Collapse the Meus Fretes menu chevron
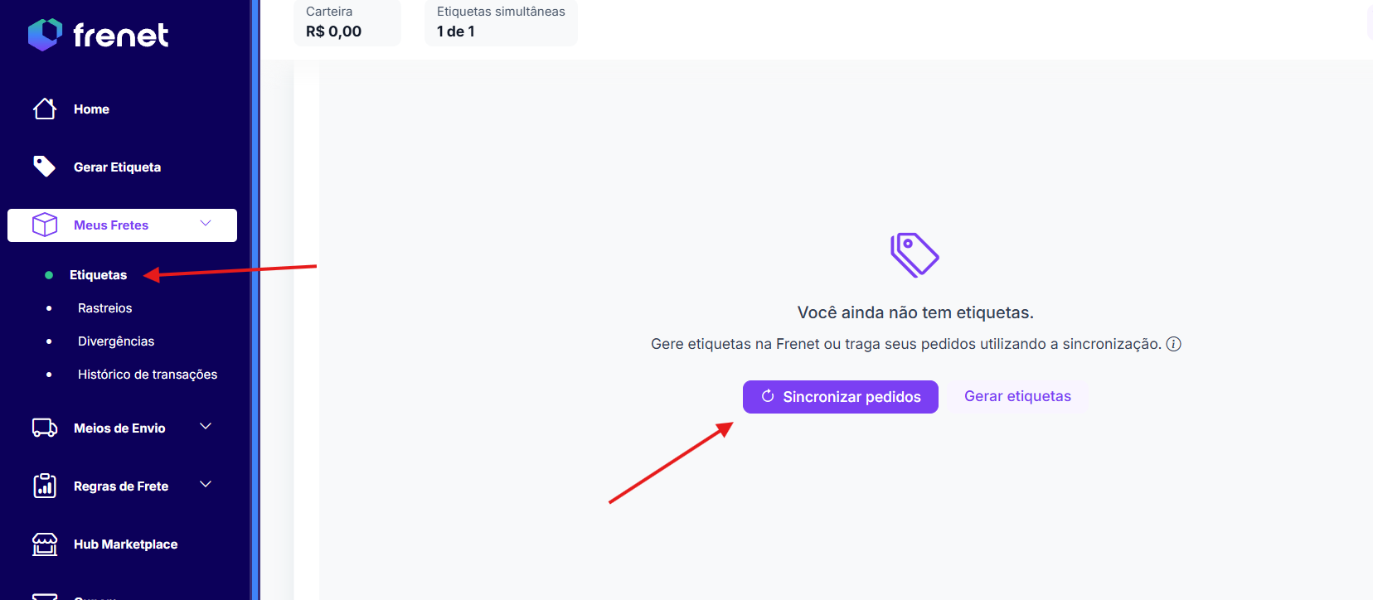The height and width of the screenshot is (600, 1373). coord(206,224)
